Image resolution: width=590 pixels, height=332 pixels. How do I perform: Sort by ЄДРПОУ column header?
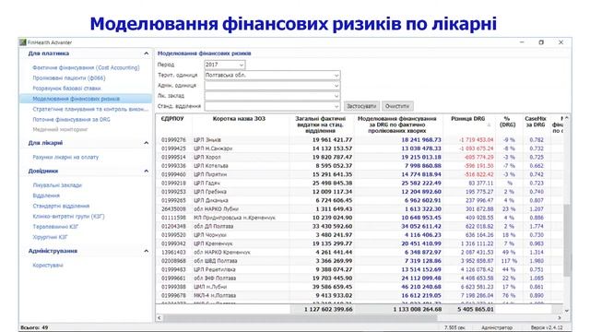tap(172, 119)
